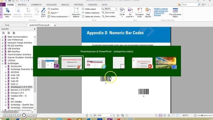Select single page view icon
The width and height of the screenshot is (213, 120).
click(156, 116)
